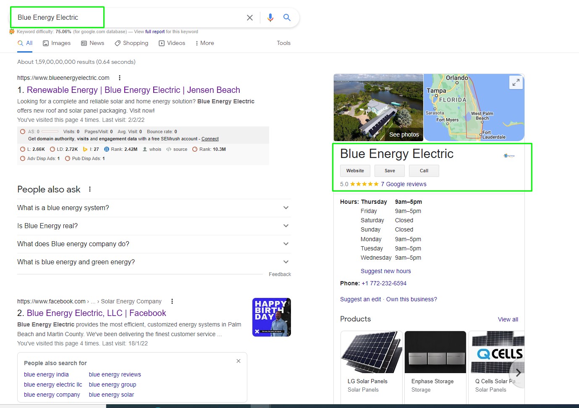
Task: Open full report keyword link
Action: click(155, 32)
